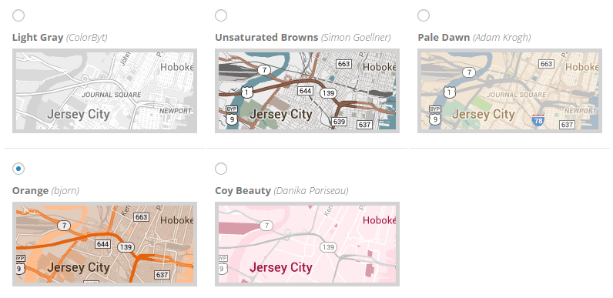Image resolution: width=613 pixels, height=298 pixels.
Task: Click the "Light Gray" style title
Action: 38,38
